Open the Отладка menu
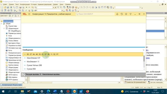This screenshot has width=167, height=94. pos(34,4)
